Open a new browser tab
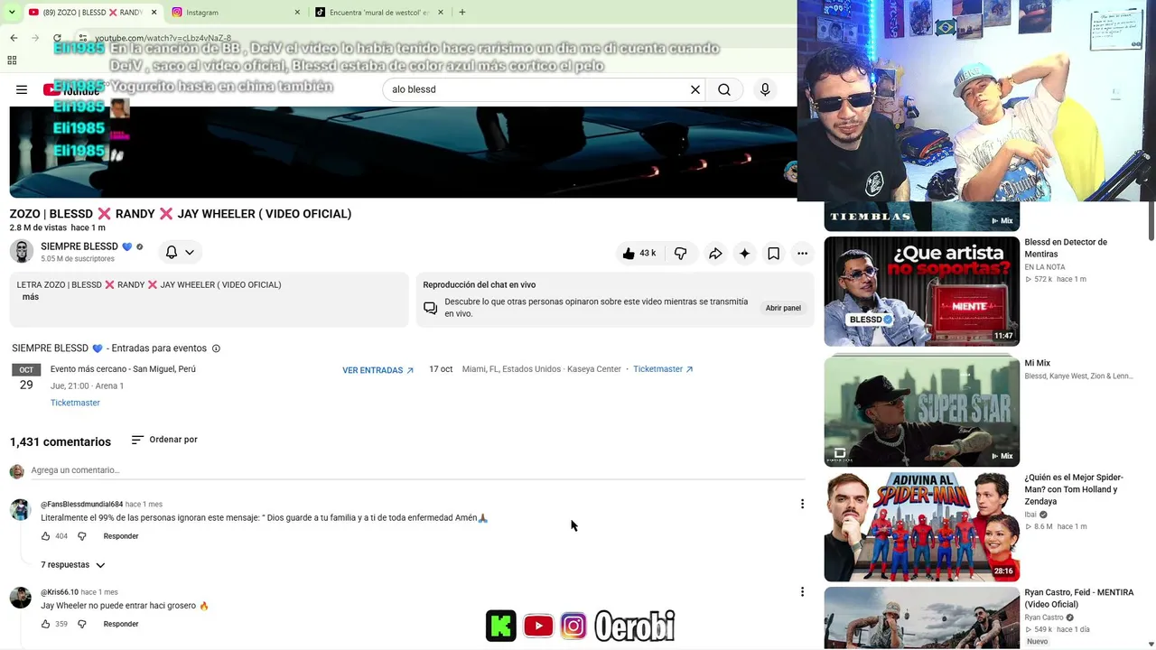 pyautogui.click(x=462, y=13)
